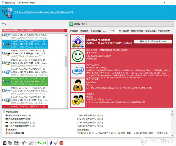
Task: Uncheck the blue highlighted i5-6600K entry
Action: pyautogui.click(x=4, y=44)
